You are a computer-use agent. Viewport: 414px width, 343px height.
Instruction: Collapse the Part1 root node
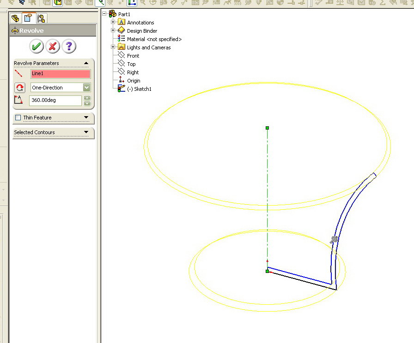point(105,14)
